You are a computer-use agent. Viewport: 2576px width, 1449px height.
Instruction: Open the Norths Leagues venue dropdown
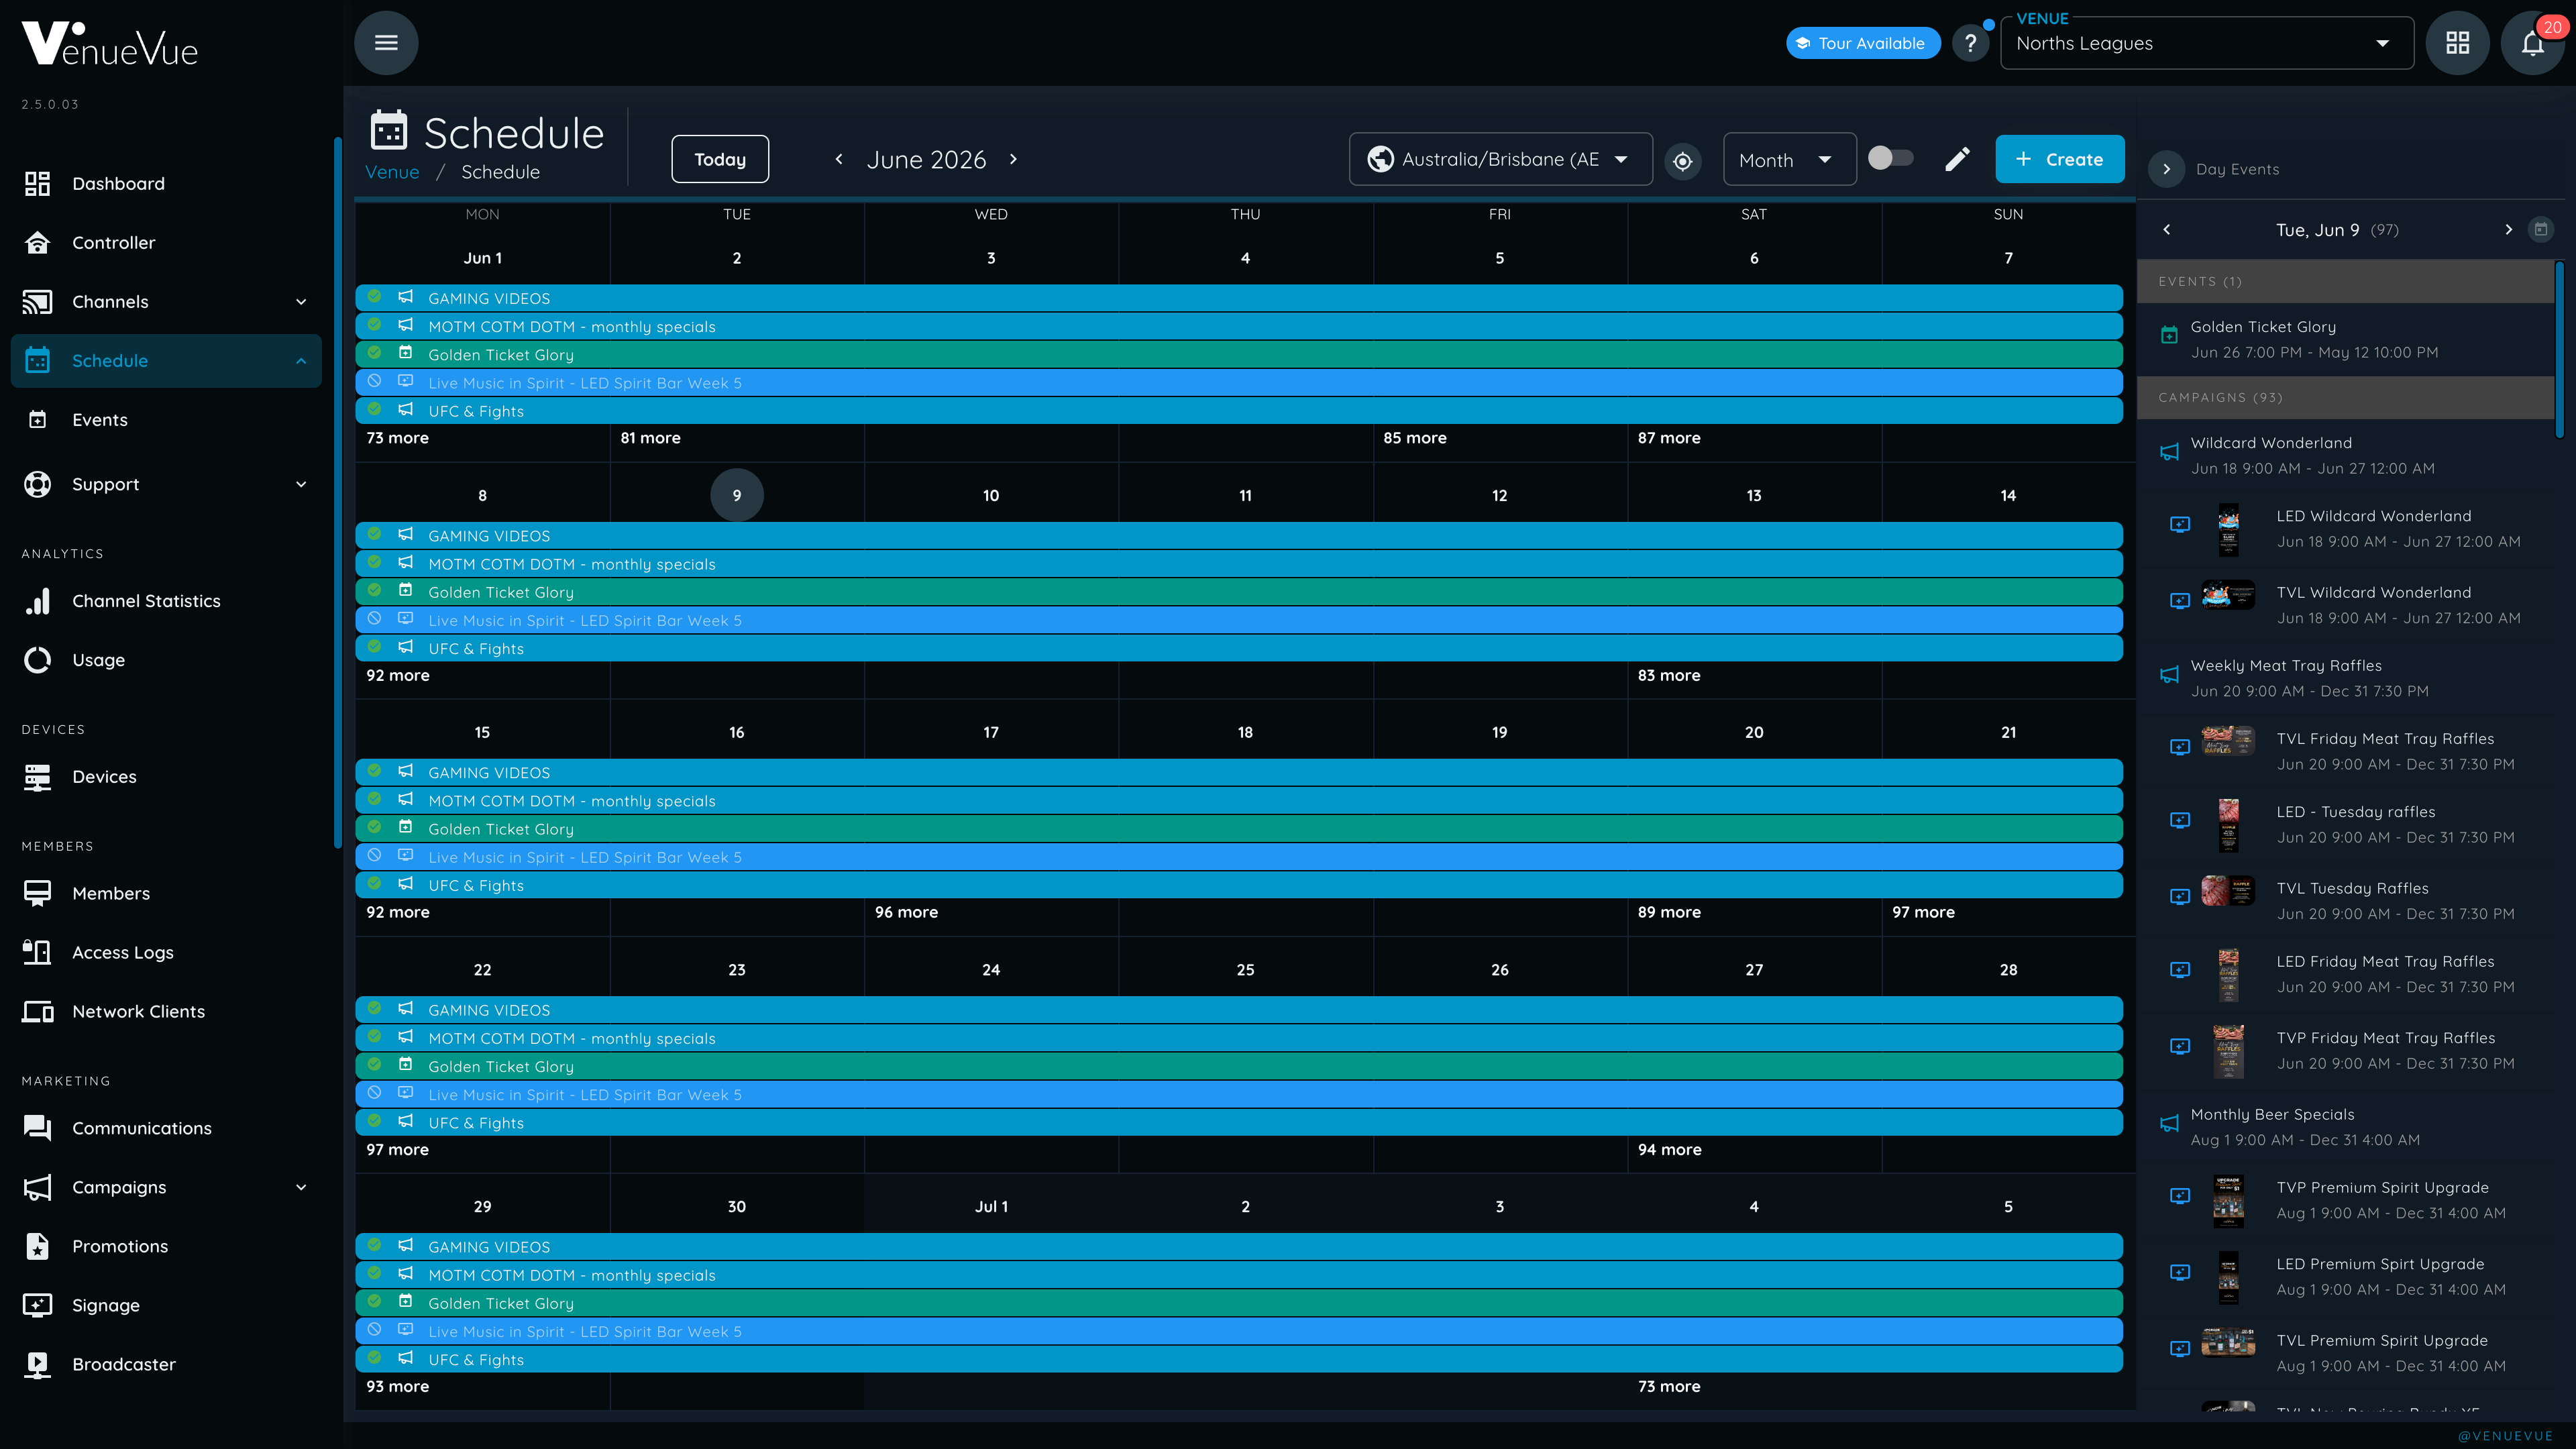tap(2207, 43)
